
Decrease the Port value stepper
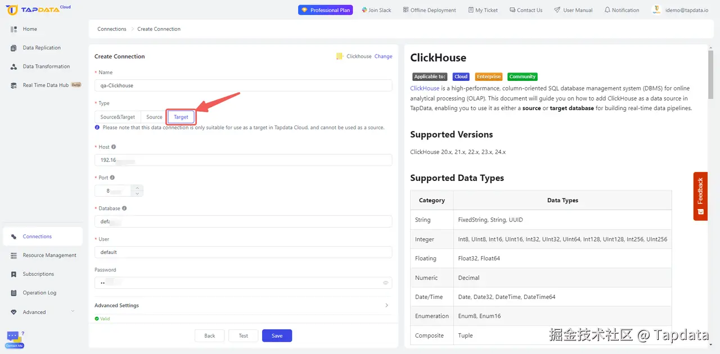point(137,194)
